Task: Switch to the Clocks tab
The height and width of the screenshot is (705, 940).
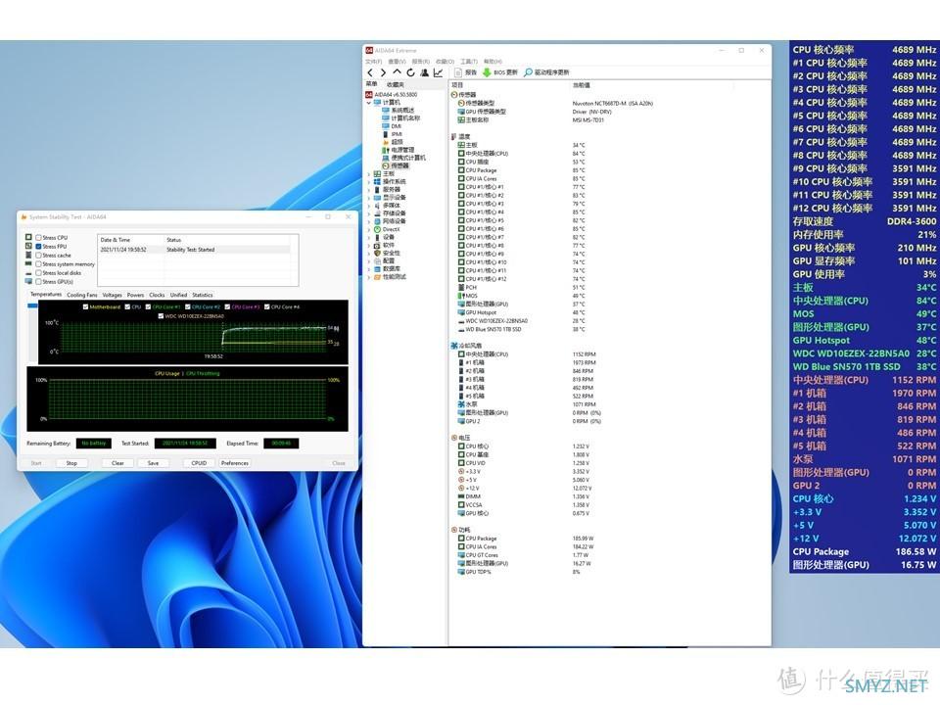Action: coord(157,295)
